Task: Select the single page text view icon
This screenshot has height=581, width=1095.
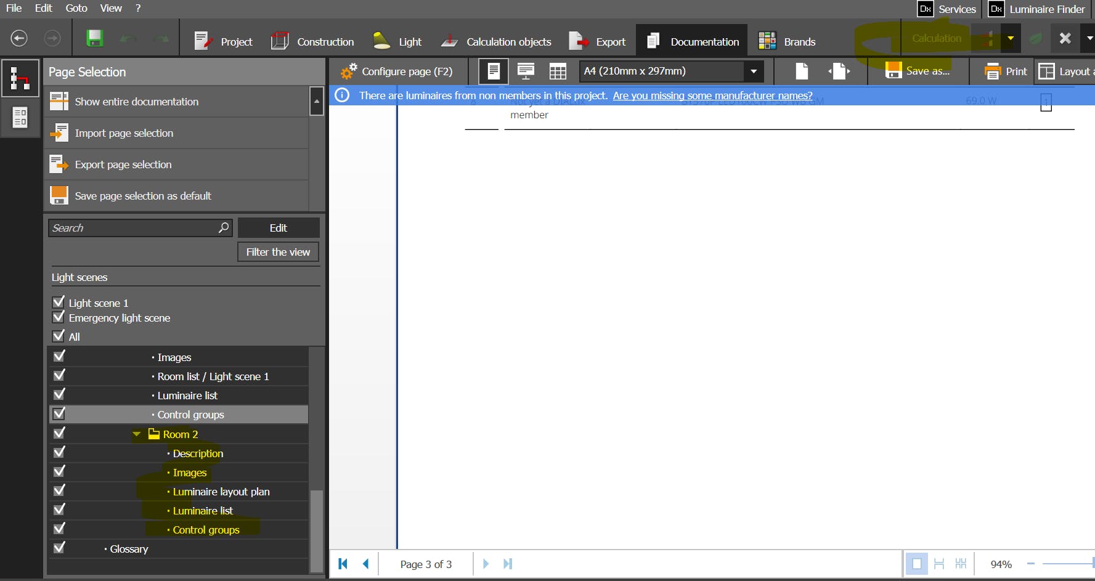Action: (494, 71)
